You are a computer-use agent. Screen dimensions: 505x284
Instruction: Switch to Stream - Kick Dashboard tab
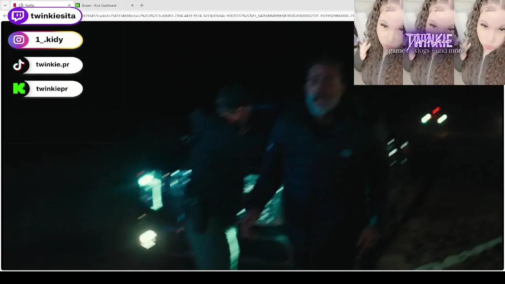(x=105, y=6)
